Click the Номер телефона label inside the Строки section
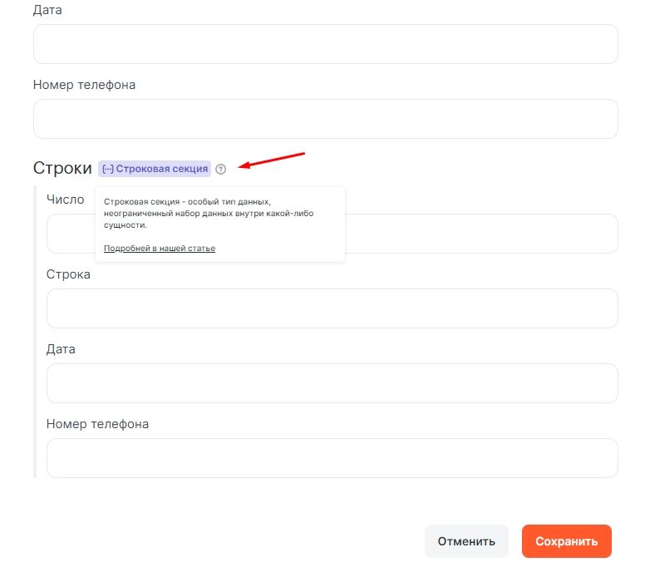 (x=97, y=424)
